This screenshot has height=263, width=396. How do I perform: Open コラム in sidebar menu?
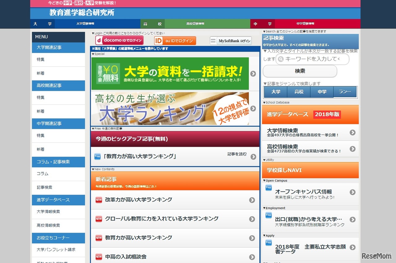(58, 174)
